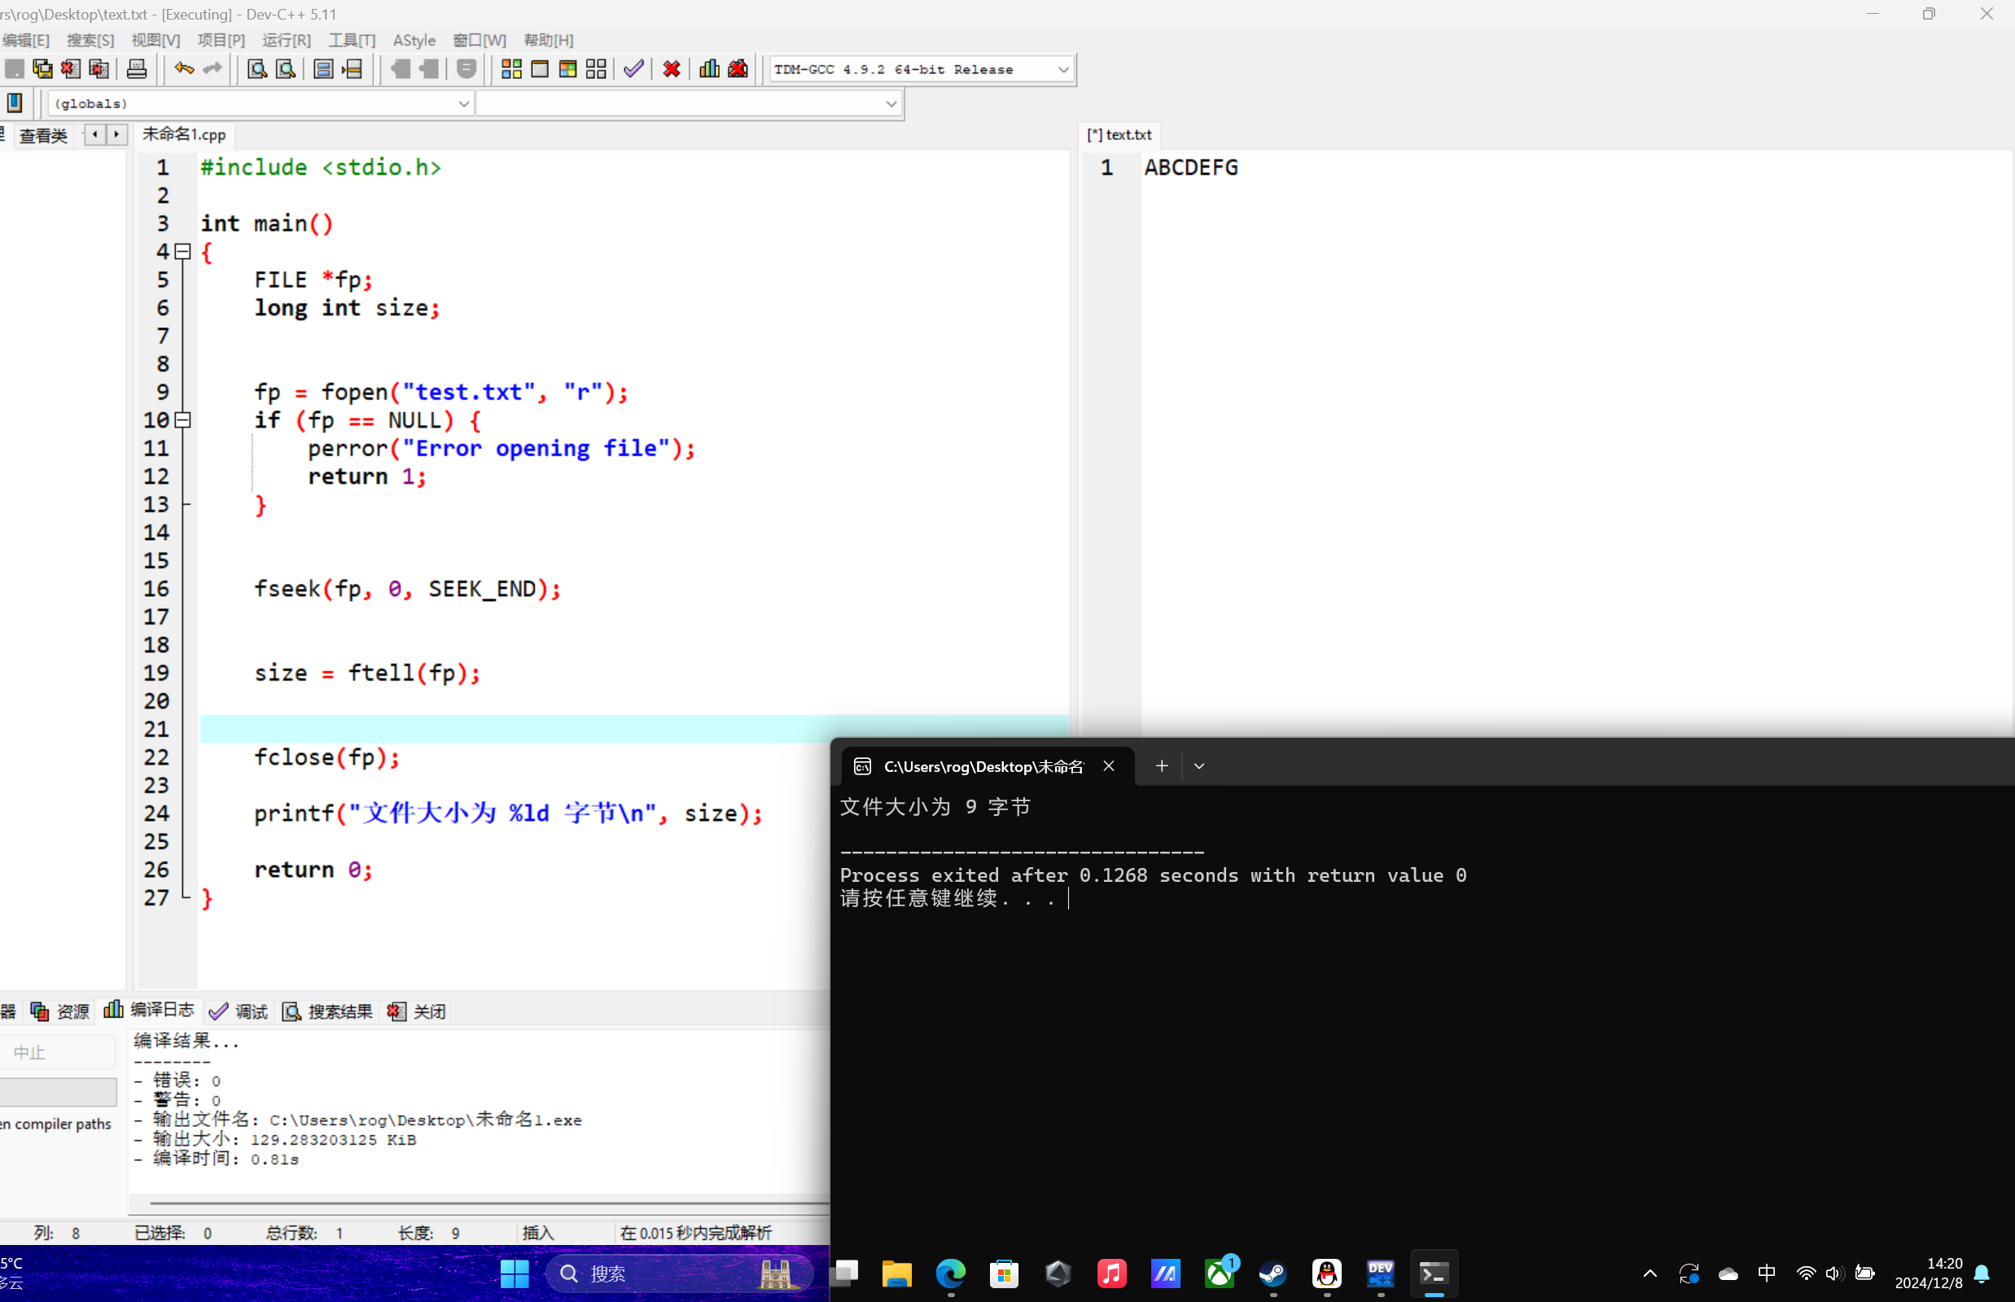Click the Save All icon
The width and height of the screenshot is (2015, 1302).
[x=42, y=69]
